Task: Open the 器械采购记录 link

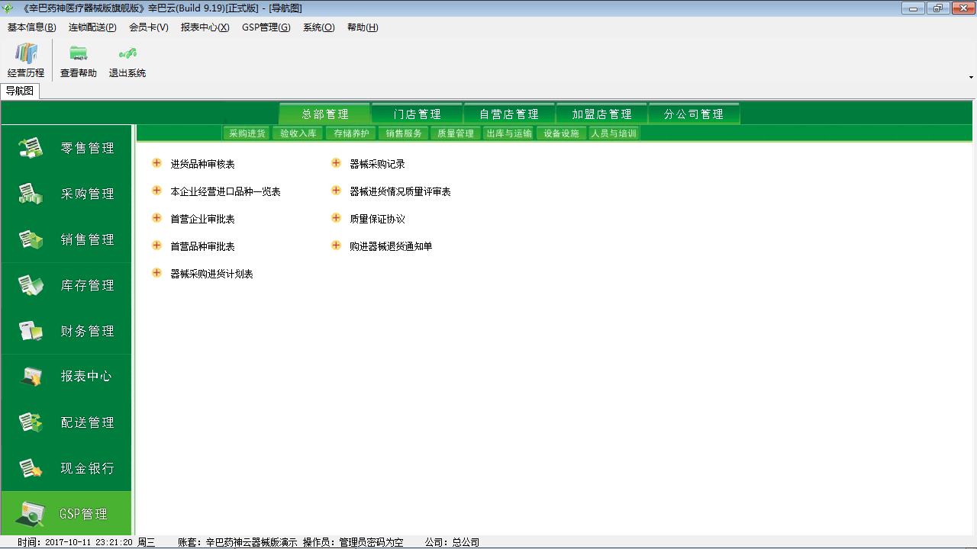Action: click(378, 164)
